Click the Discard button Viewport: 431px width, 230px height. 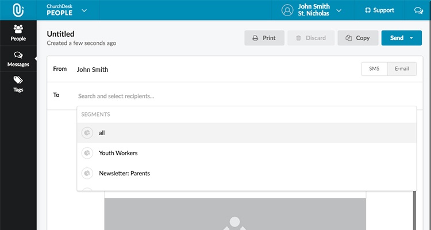click(x=311, y=38)
